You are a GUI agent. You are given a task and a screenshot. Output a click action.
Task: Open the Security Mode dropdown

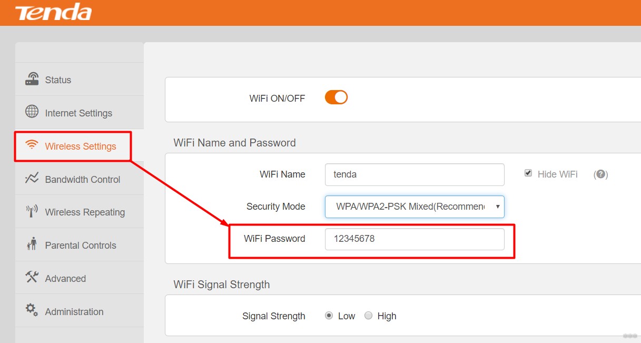[415, 207]
